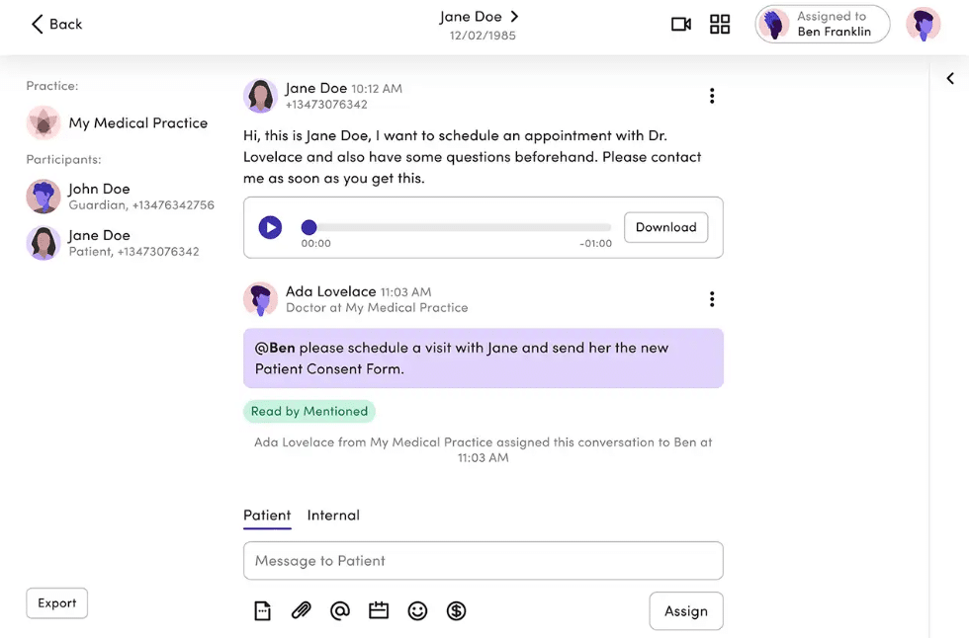Play the audio message

(269, 227)
